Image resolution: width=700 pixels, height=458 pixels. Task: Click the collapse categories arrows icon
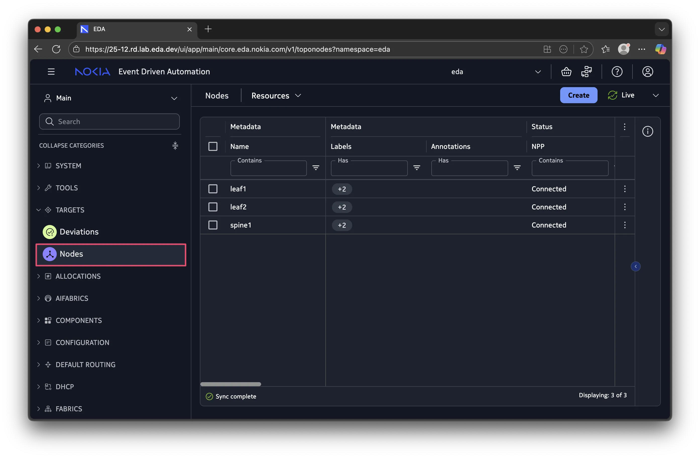click(175, 145)
